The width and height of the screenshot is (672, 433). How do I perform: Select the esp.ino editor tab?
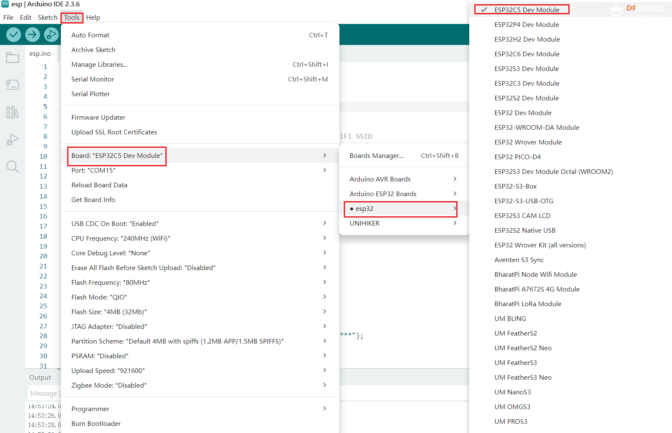[40, 54]
